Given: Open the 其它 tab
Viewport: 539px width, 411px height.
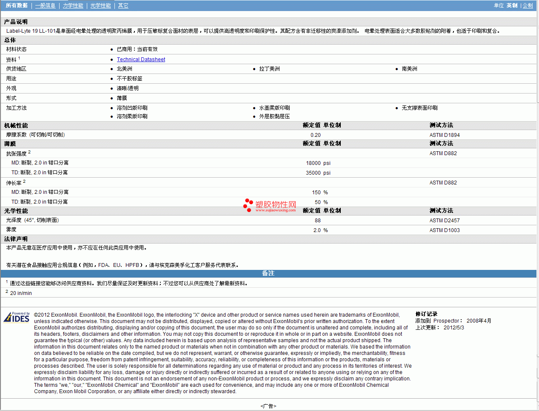Looking at the screenshot, I should (123, 6).
